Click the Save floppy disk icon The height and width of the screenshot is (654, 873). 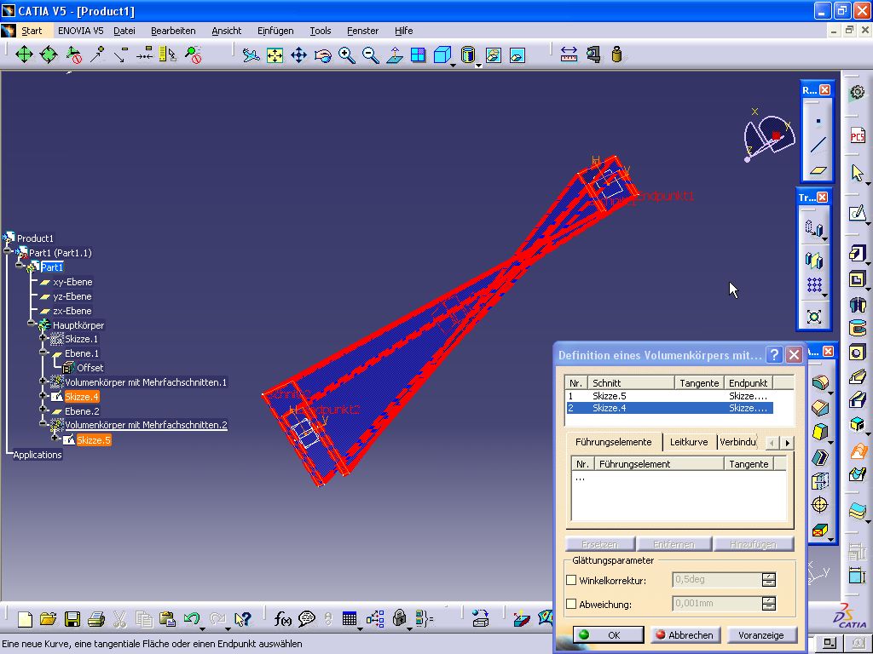[x=72, y=619]
